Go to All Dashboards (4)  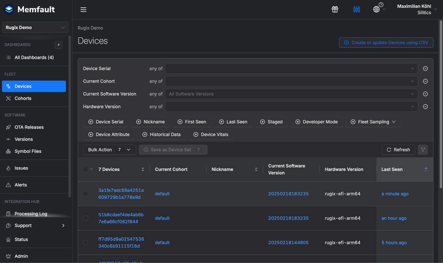coord(33,57)
